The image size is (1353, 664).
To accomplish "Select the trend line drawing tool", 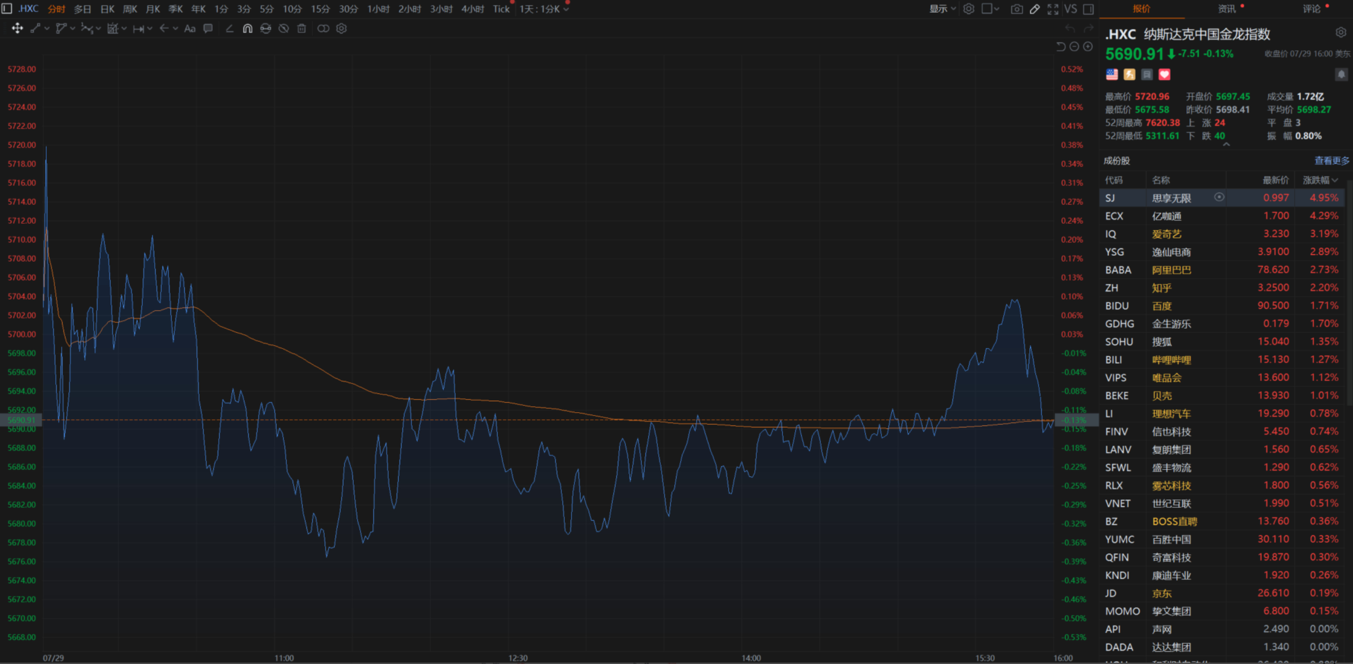I will coord(35,29).
